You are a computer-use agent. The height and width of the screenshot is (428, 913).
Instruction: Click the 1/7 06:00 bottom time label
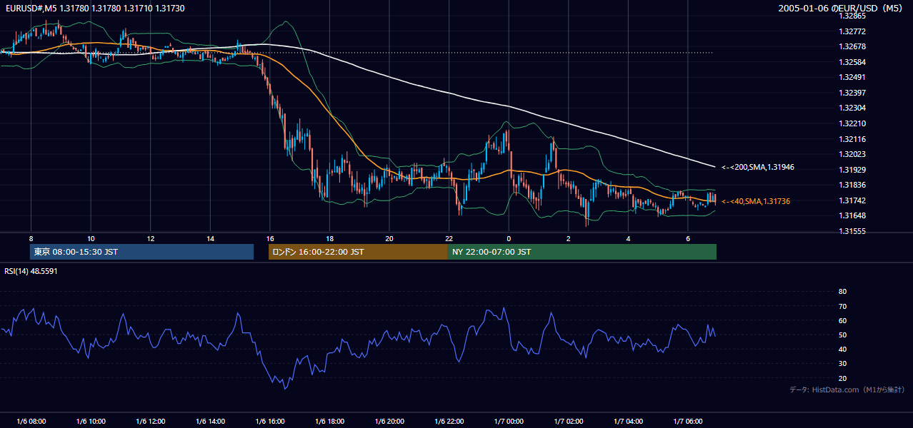[687, 422]
